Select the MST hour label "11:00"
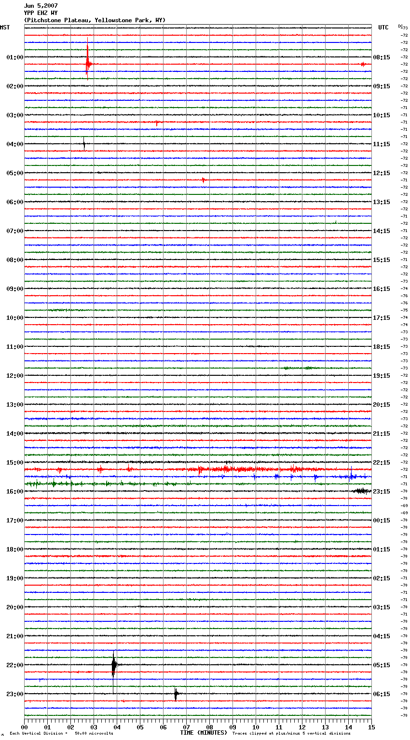The image size is (410, 740). pyautogui.click(x=14, y=346)
